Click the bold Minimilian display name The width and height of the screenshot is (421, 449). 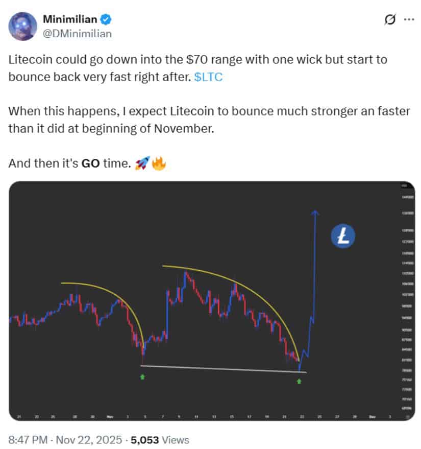(70, 18)
